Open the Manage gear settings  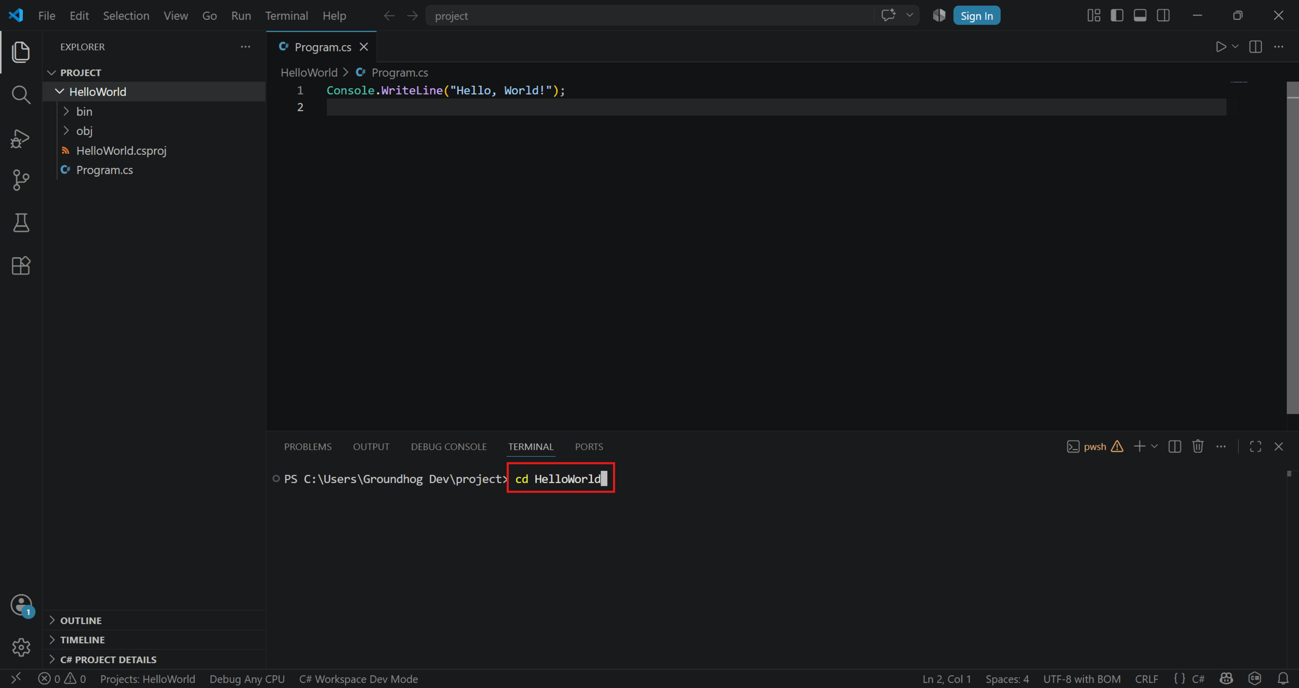click(x=21, y=647)
